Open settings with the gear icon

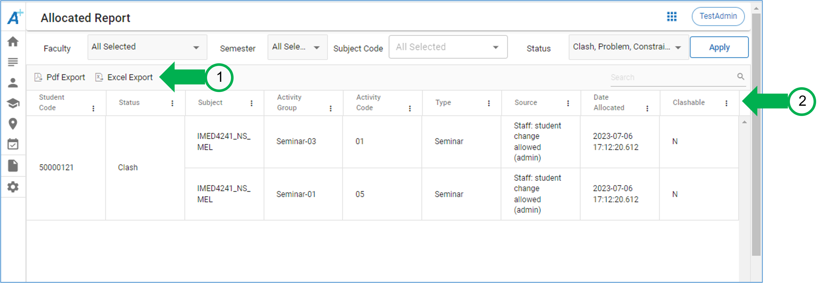pos(13,187)
